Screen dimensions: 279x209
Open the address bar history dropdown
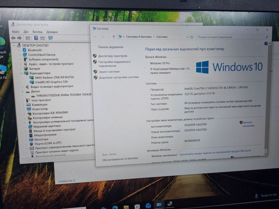pyautogui.click(x=187, y=37)
